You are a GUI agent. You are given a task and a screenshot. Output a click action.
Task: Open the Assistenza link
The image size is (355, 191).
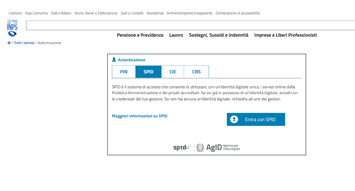155,13
